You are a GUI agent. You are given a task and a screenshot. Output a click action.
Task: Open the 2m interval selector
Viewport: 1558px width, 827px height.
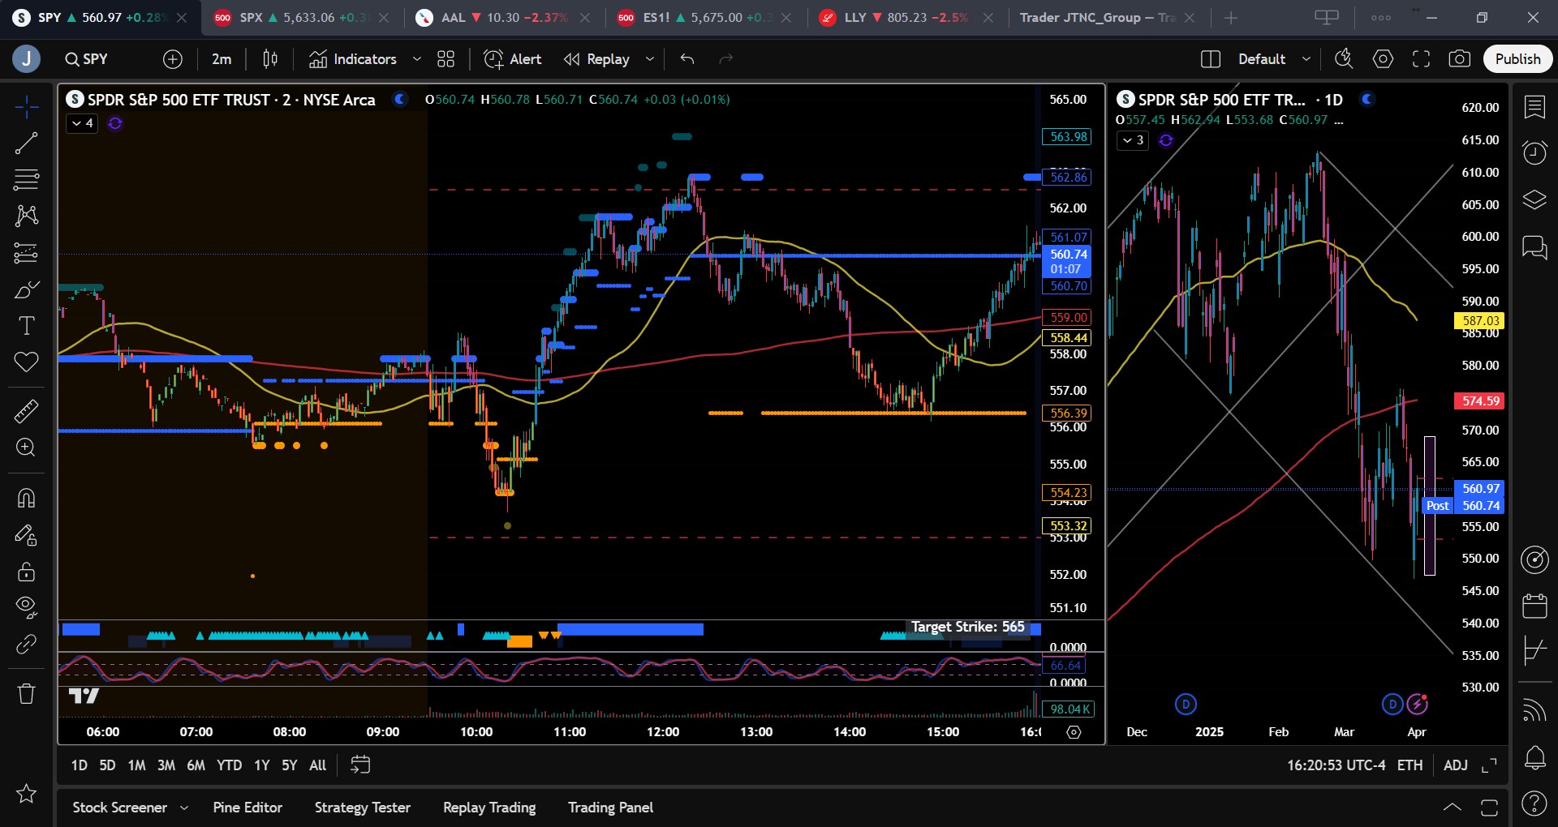(222, 59)
